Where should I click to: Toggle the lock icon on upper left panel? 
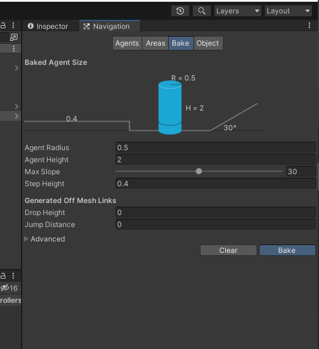[3, 25]
